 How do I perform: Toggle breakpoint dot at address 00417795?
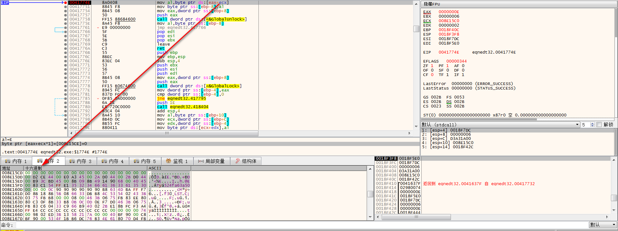[x=66, y=115]
